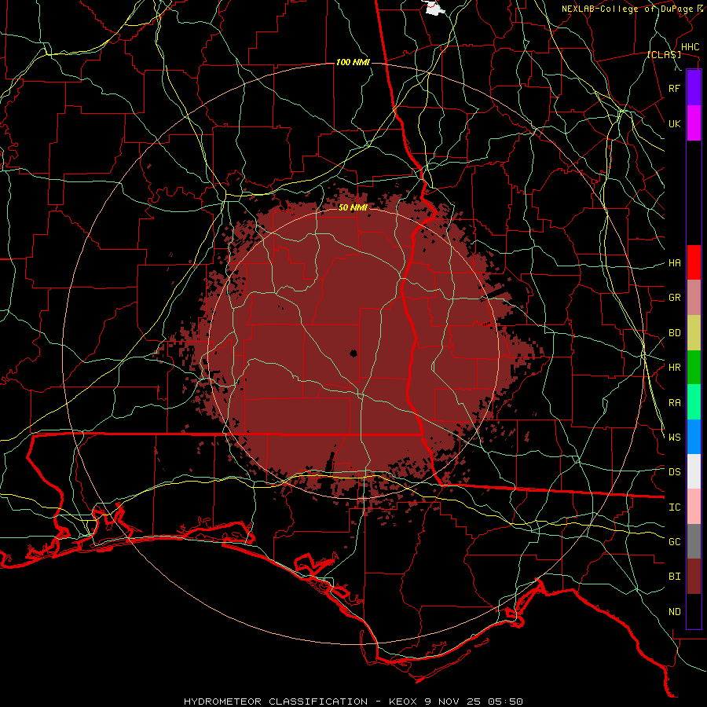This screenshot has height=707, width=707.
Task: Click the BI legend label
Action: tap(674, 577)
